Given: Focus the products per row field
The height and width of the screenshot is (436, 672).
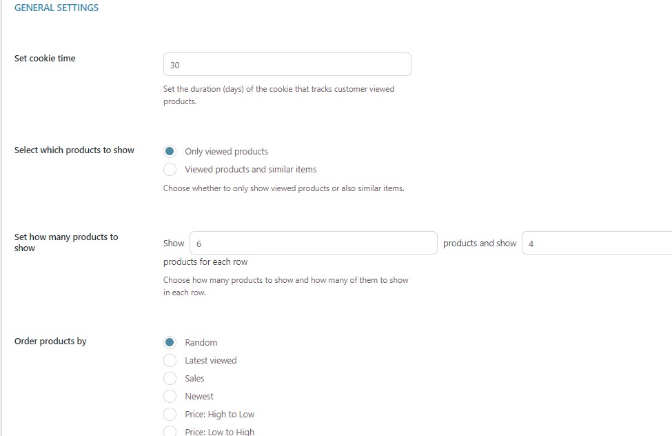Looking at the screenshot, I should click(597, 243).
